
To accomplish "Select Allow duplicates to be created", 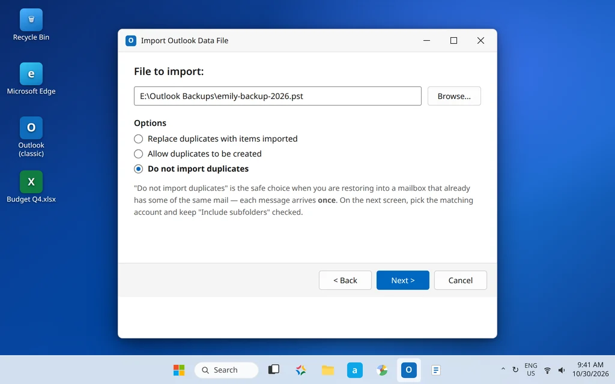I will coord(198,154).
